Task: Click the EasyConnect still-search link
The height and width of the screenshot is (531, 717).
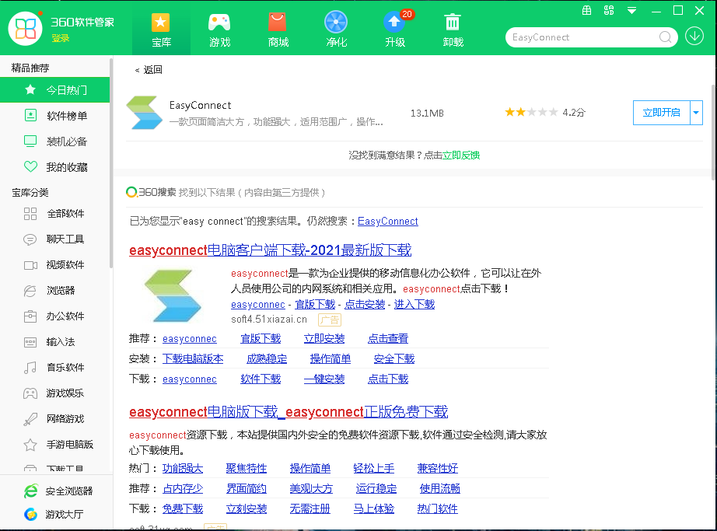Action: coord(388,221)
